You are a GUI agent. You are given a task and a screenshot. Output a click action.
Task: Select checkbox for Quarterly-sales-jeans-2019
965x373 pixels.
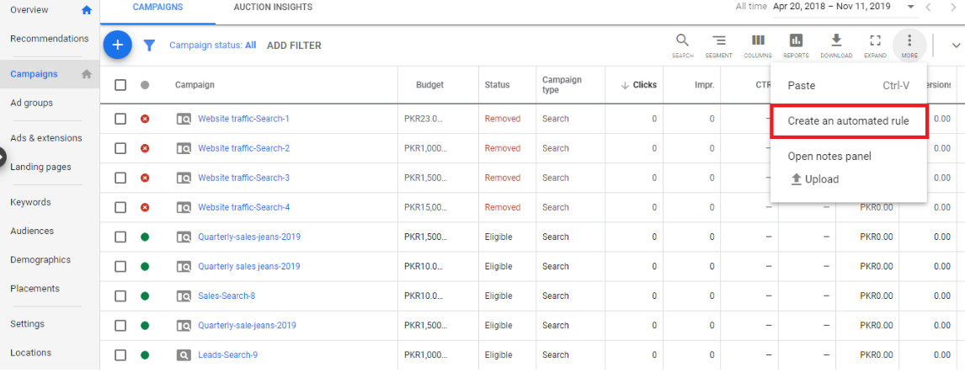click(x=120, y=237)
